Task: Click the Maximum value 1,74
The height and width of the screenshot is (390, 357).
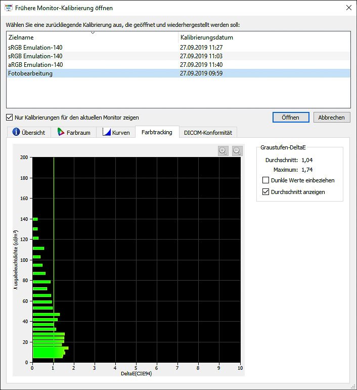Action: point(307,170)
